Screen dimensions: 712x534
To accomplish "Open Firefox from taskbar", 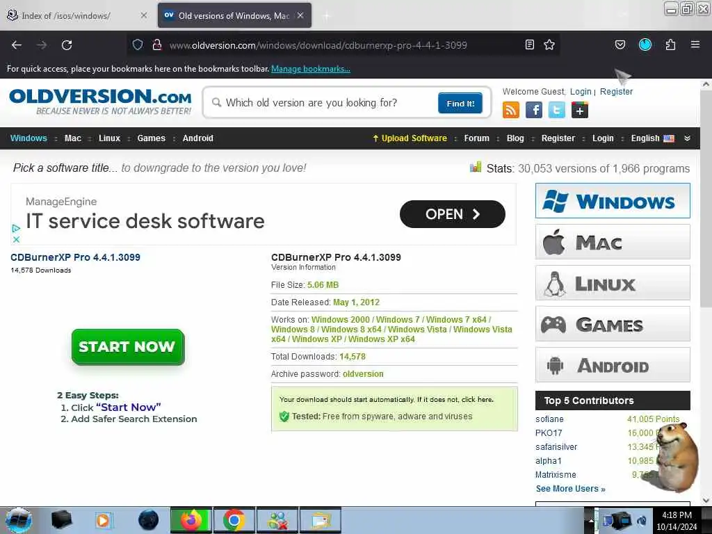I will (x=191, y=520).
